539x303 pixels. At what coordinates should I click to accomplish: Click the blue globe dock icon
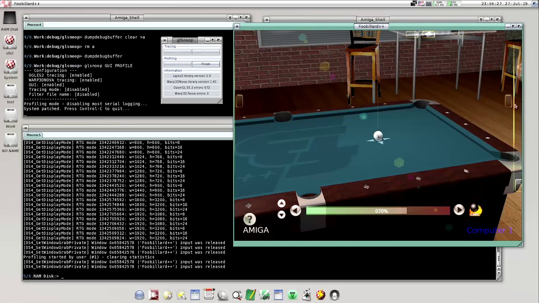click(x=139, y=295)
